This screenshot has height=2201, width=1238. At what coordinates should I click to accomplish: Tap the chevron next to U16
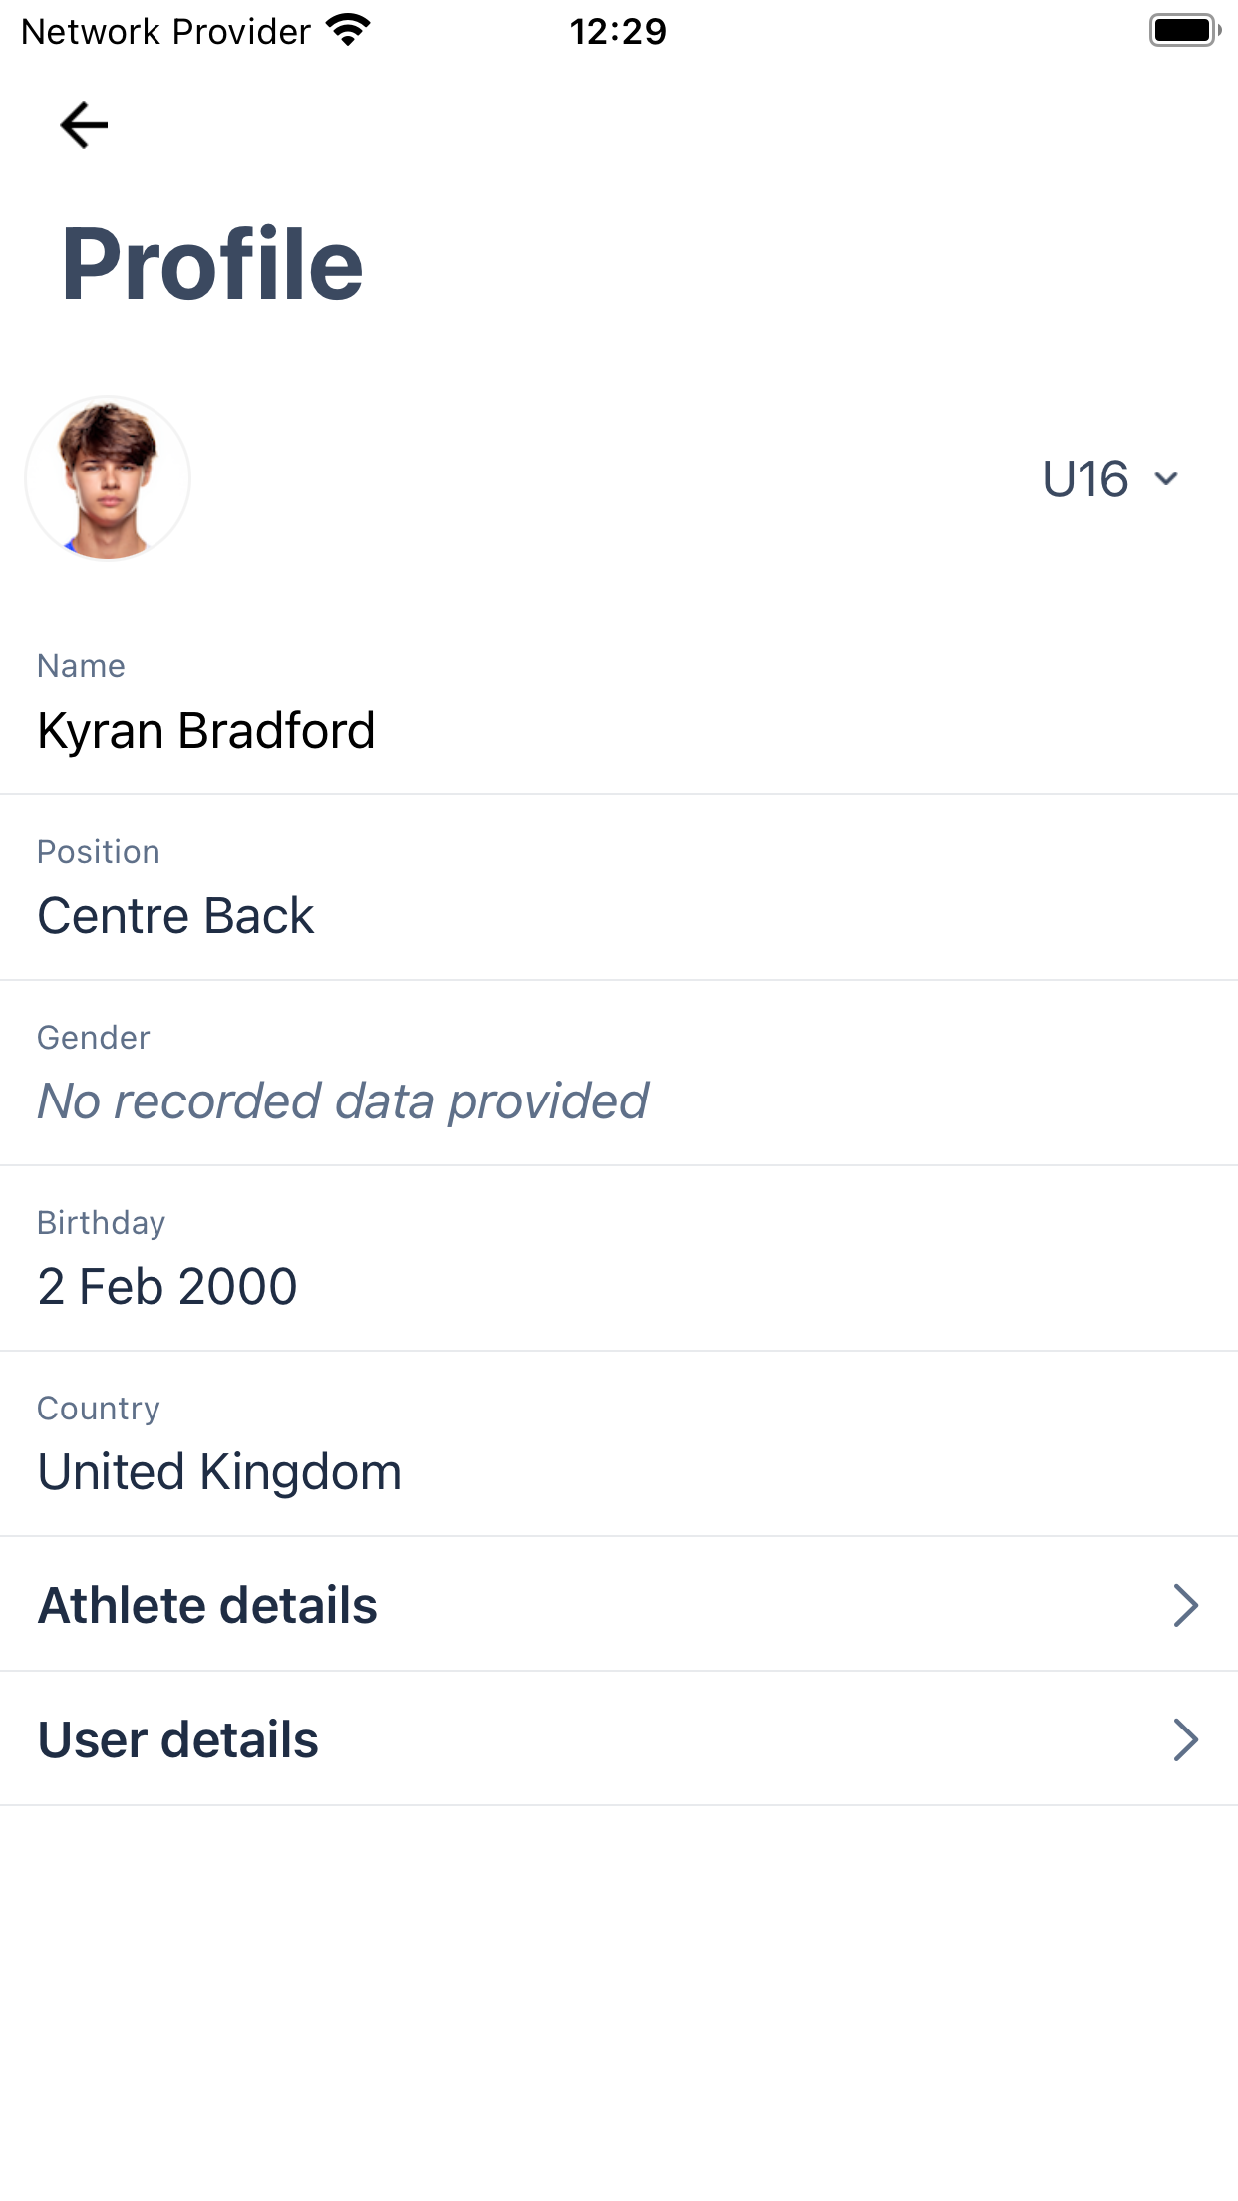pyautogui.click(x=1166, y=479)
